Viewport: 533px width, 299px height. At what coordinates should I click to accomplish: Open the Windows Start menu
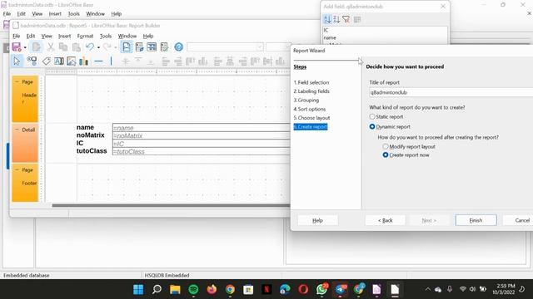point(138,290)
